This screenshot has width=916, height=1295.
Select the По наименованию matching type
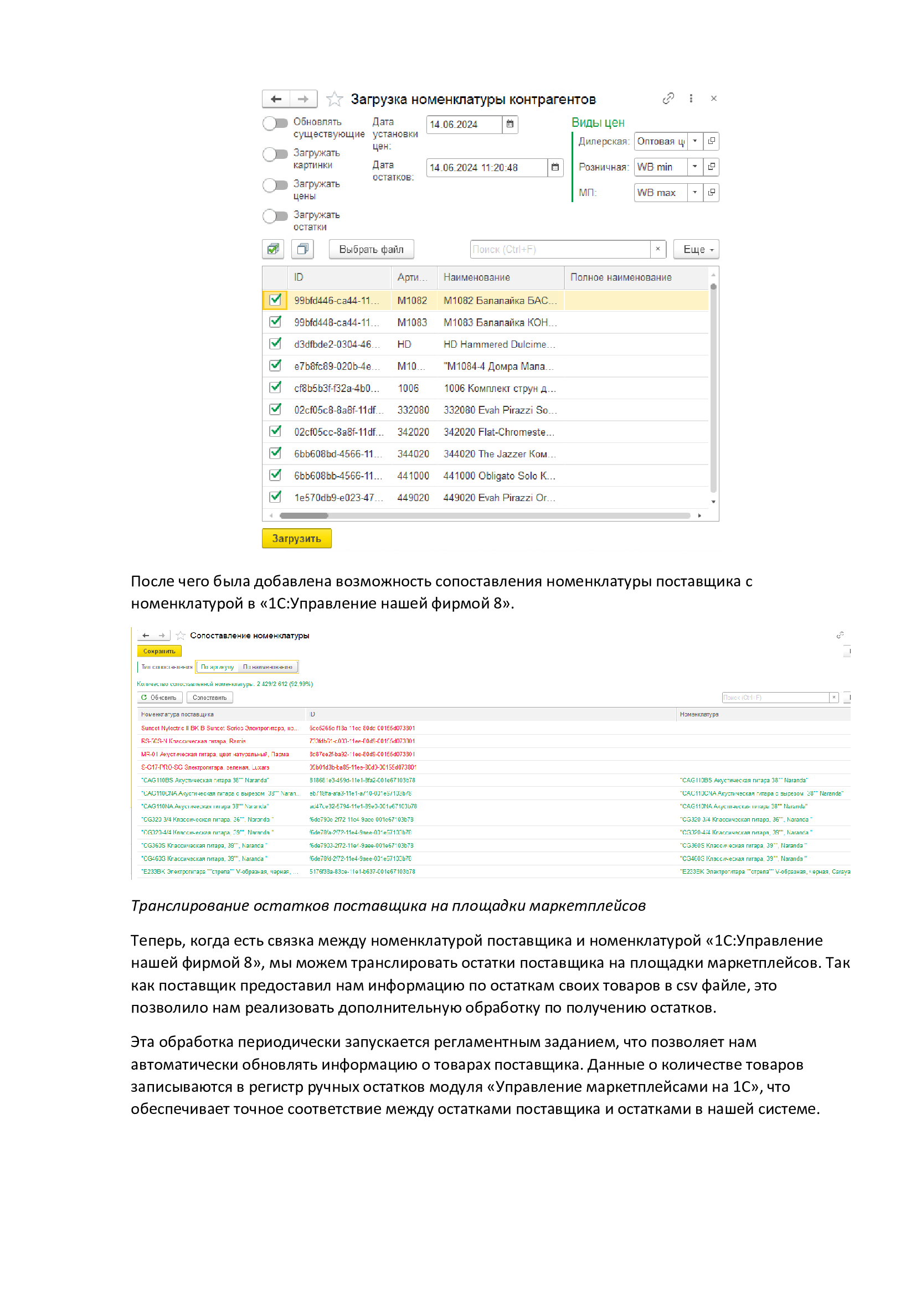pos(267,667)
